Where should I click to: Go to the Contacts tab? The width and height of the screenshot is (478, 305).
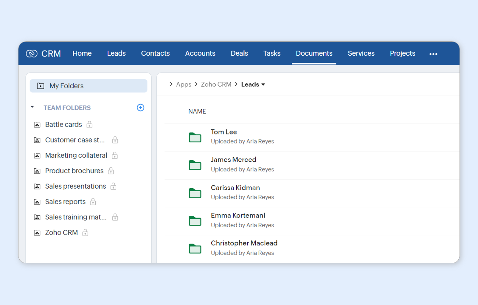155,54
